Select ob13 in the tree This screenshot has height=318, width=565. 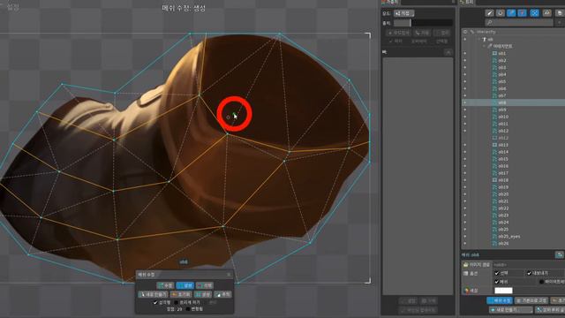(x=502, y=145)
